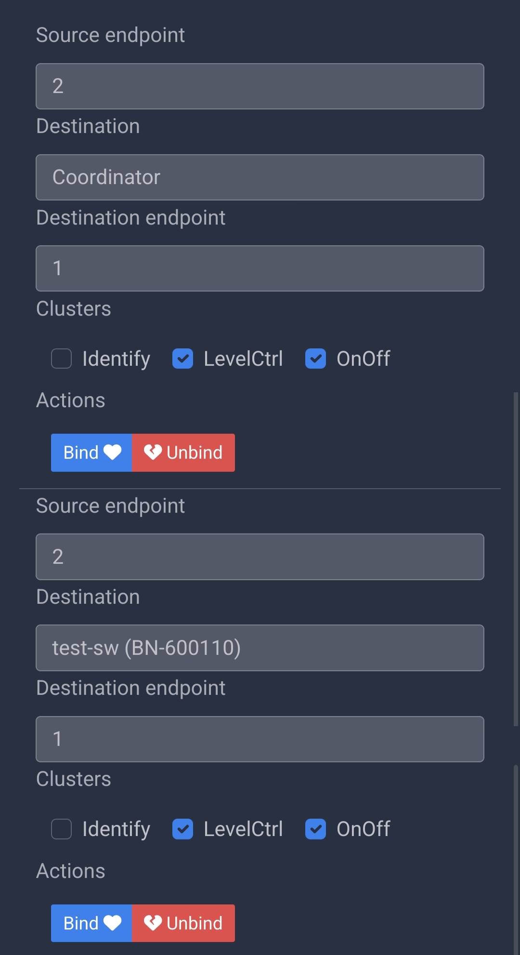Uncheck LevelCtrl in the test-sw binding
Viewport: 520px width, 955px height.
pos(182,829)
